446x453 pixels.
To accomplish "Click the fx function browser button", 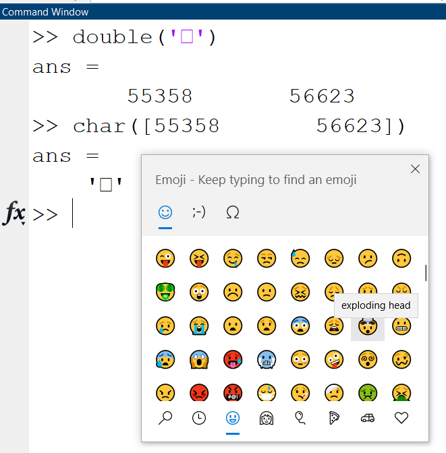I will (15, 213).
